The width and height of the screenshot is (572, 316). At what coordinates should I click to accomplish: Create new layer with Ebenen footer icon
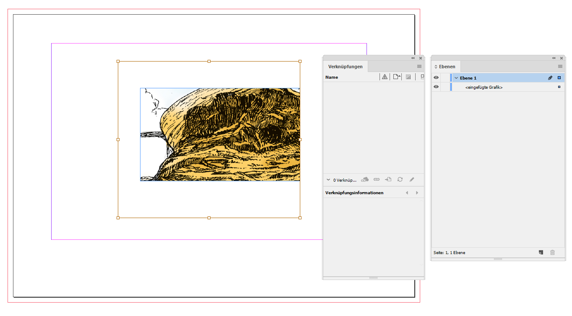pyautogui.click(x=541, y=252)
